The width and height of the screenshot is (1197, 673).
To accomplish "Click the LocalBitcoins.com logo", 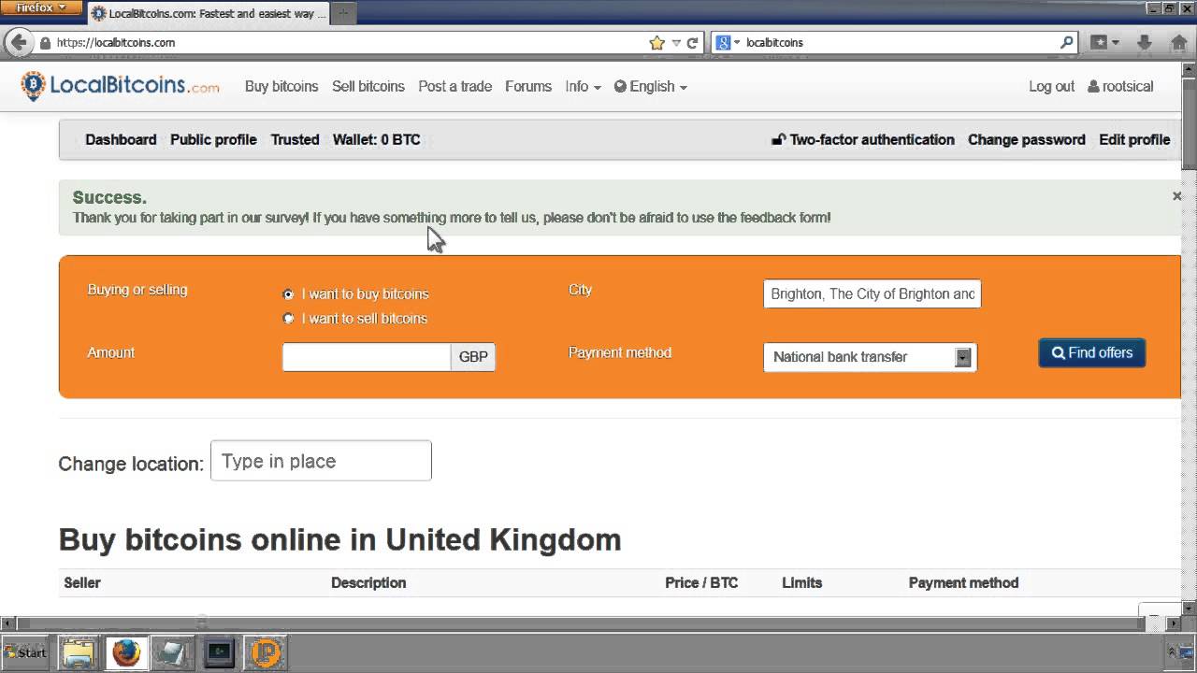I will point(120,86).
